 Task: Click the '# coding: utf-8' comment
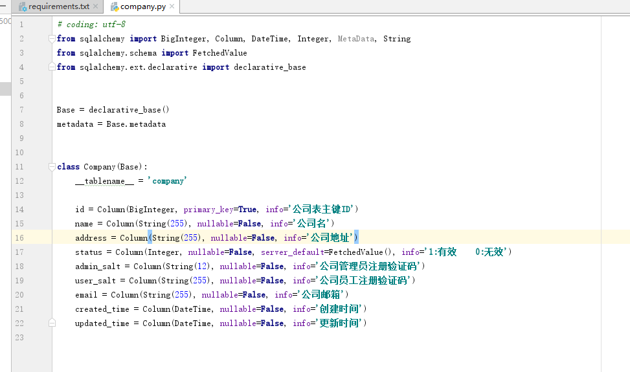[91, 25]
